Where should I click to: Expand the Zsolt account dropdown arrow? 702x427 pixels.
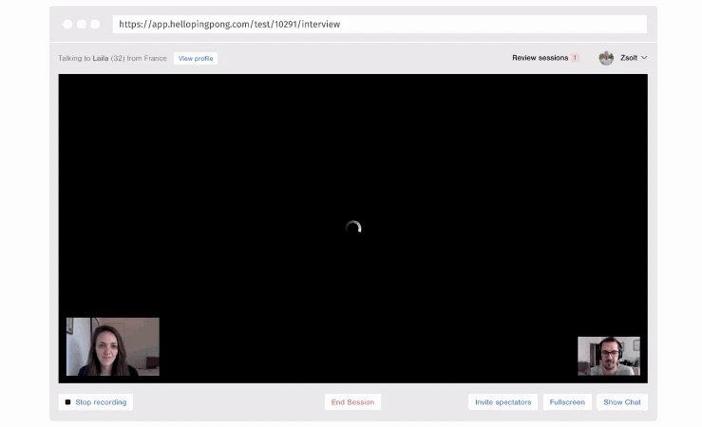[x=644, y=58]
